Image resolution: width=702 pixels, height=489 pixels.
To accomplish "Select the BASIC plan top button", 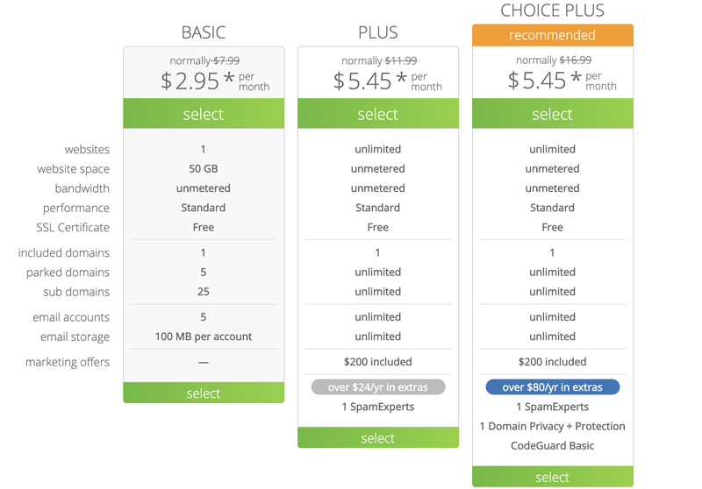I will 204,114.
